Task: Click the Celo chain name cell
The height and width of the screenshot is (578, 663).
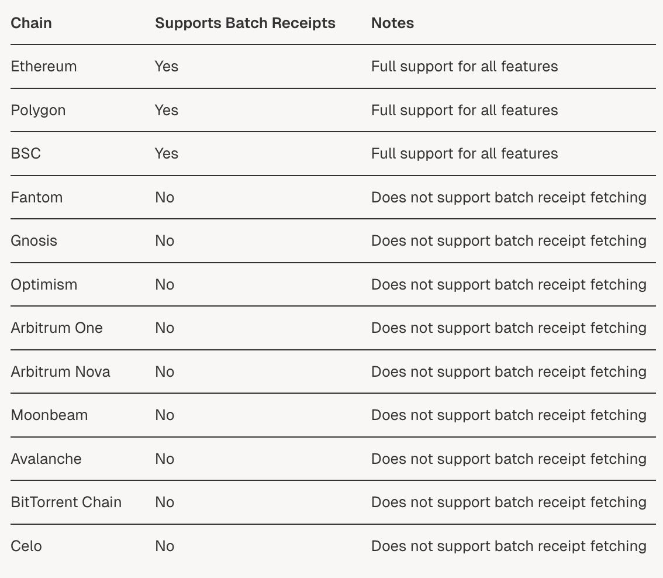Action: [x=26, y=546]
